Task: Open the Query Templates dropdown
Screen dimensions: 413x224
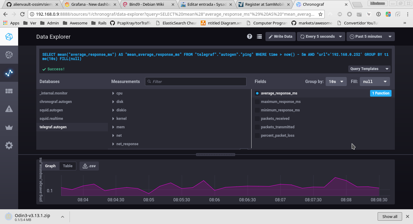Action: (x=369, y=69)
